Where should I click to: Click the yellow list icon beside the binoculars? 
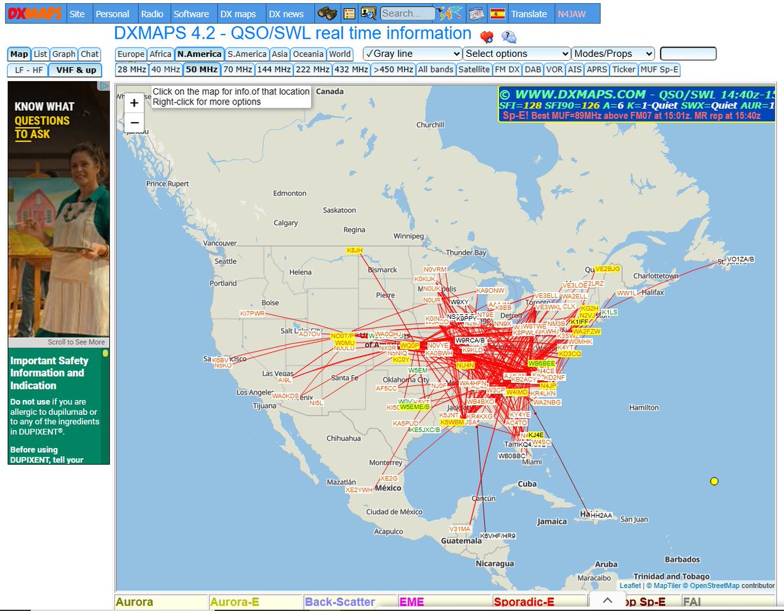click(x=350, y=13)
